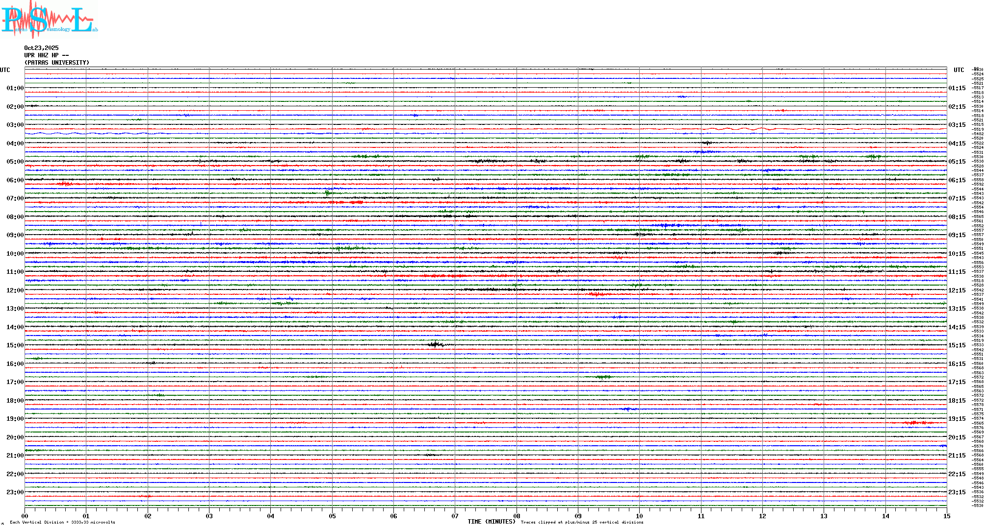Select the 05:00 hour label on left
This screenshot has height=529, width=986.
coord(15,162)
